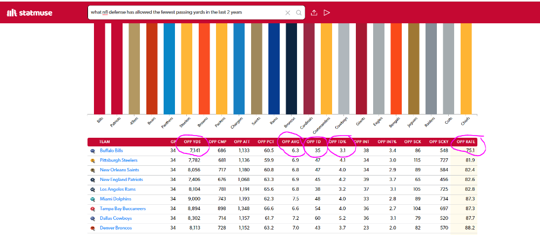Open the share upload icon

(314, 13)
